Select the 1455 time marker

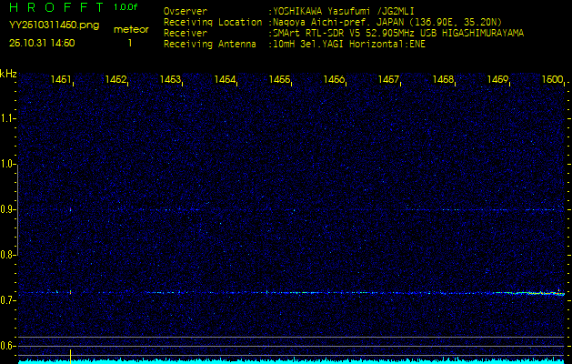pos(279,80)
